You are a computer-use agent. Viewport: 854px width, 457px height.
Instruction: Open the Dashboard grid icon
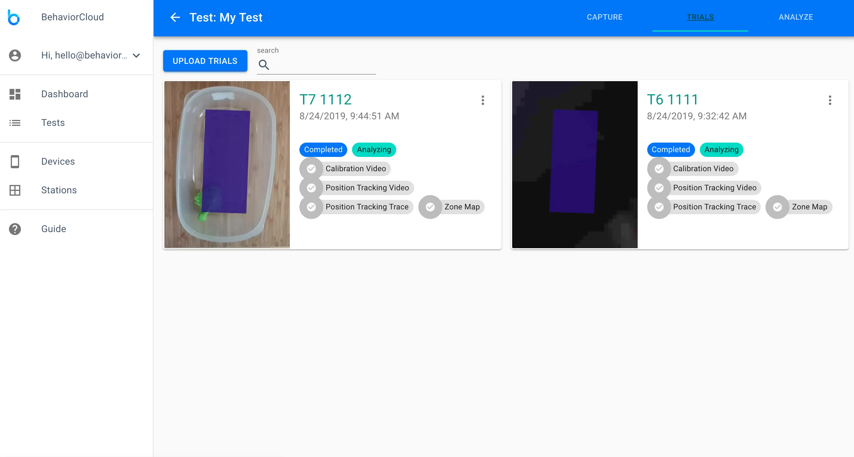point(15,94)
